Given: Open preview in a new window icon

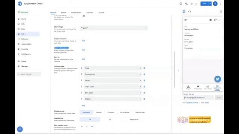Looking at the screenshot, I should pos(221,12).
